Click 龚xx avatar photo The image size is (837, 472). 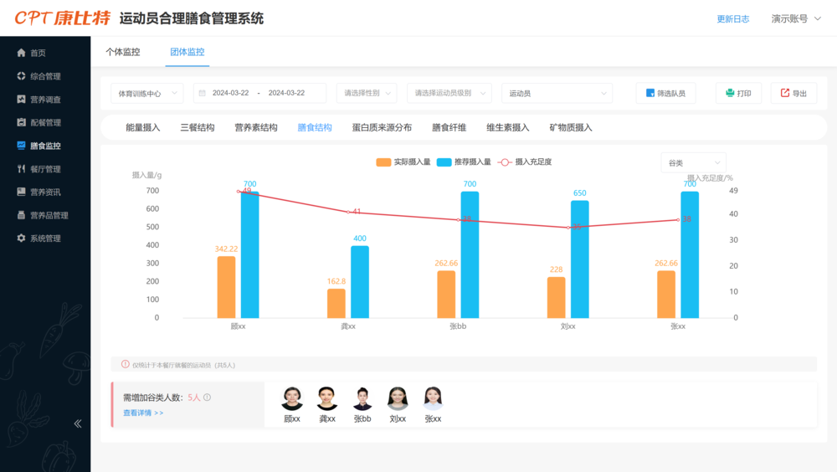327,398
